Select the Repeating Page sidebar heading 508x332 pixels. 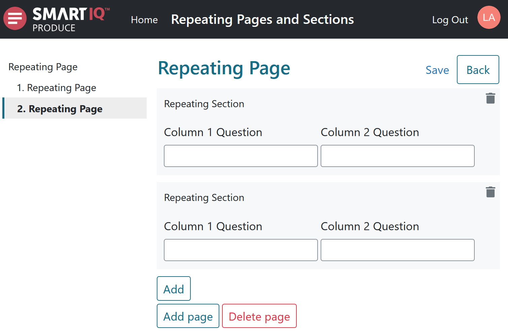pyautogui.click(x=43, y=67)
